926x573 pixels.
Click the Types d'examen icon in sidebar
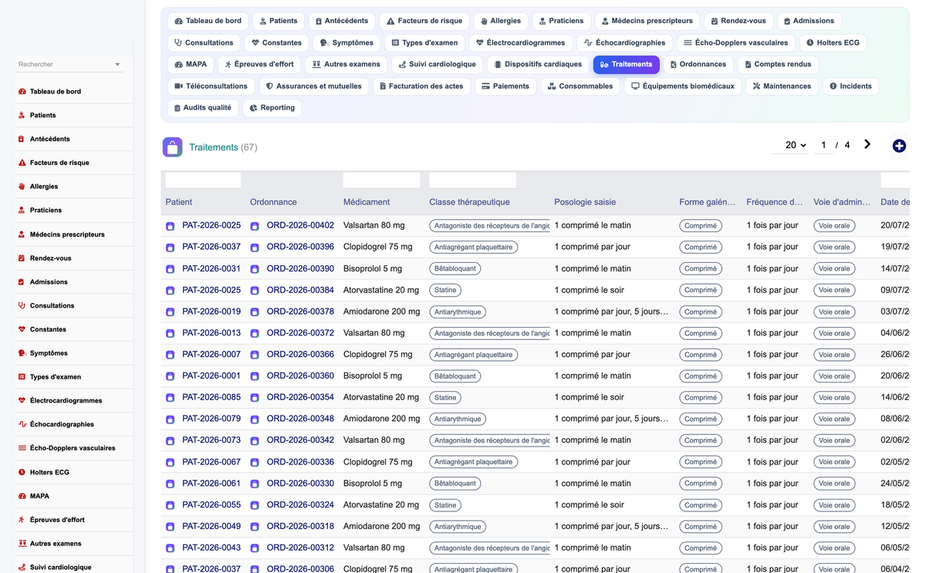[22, 377]
